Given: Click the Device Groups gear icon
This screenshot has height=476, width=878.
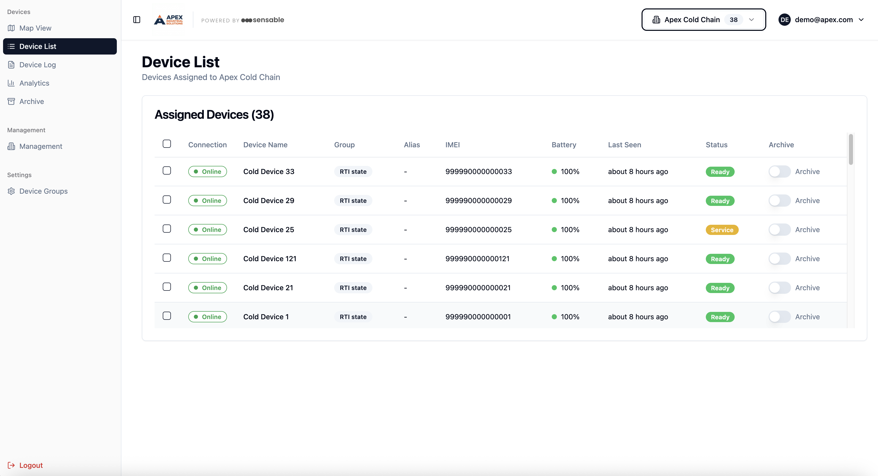Looking at the screenshot, I should coord(11,191).
